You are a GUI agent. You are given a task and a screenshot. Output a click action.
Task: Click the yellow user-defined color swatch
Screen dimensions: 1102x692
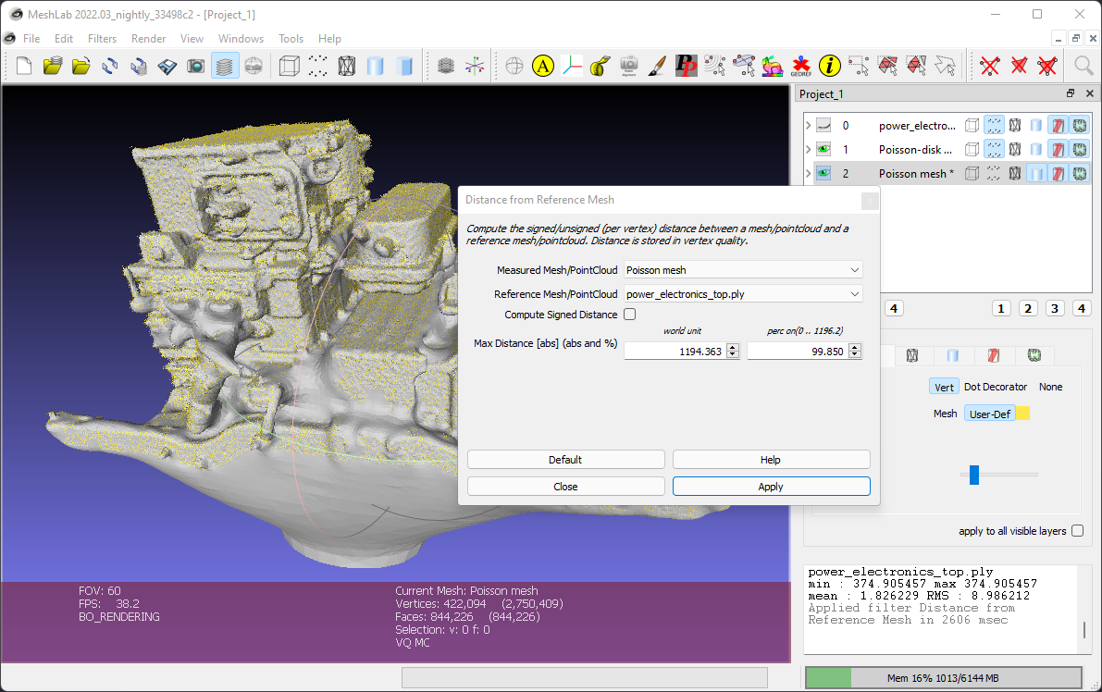click(x=1023, y=414)
